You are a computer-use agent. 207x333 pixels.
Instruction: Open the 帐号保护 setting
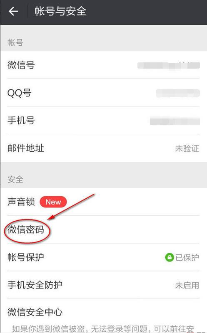click(x=104, y=257)
